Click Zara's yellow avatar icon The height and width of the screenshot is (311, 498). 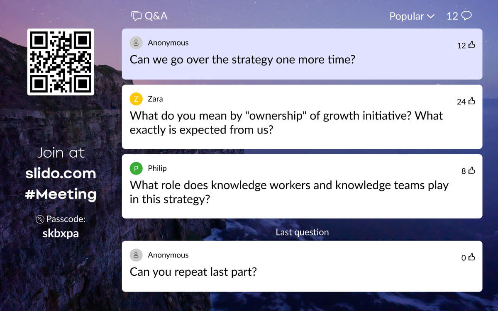pos(136,99)
